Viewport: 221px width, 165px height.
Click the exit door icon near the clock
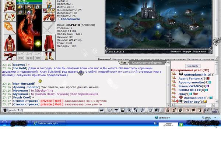tap(200, 110)
